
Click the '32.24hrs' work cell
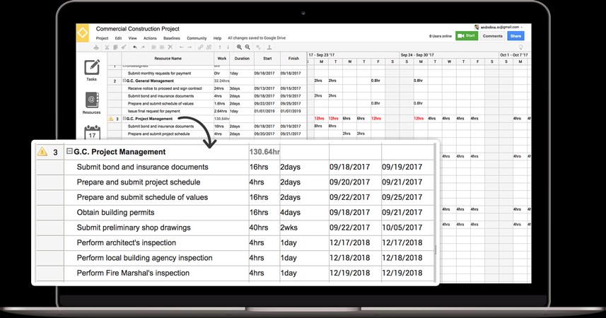[x=222, y=81]
